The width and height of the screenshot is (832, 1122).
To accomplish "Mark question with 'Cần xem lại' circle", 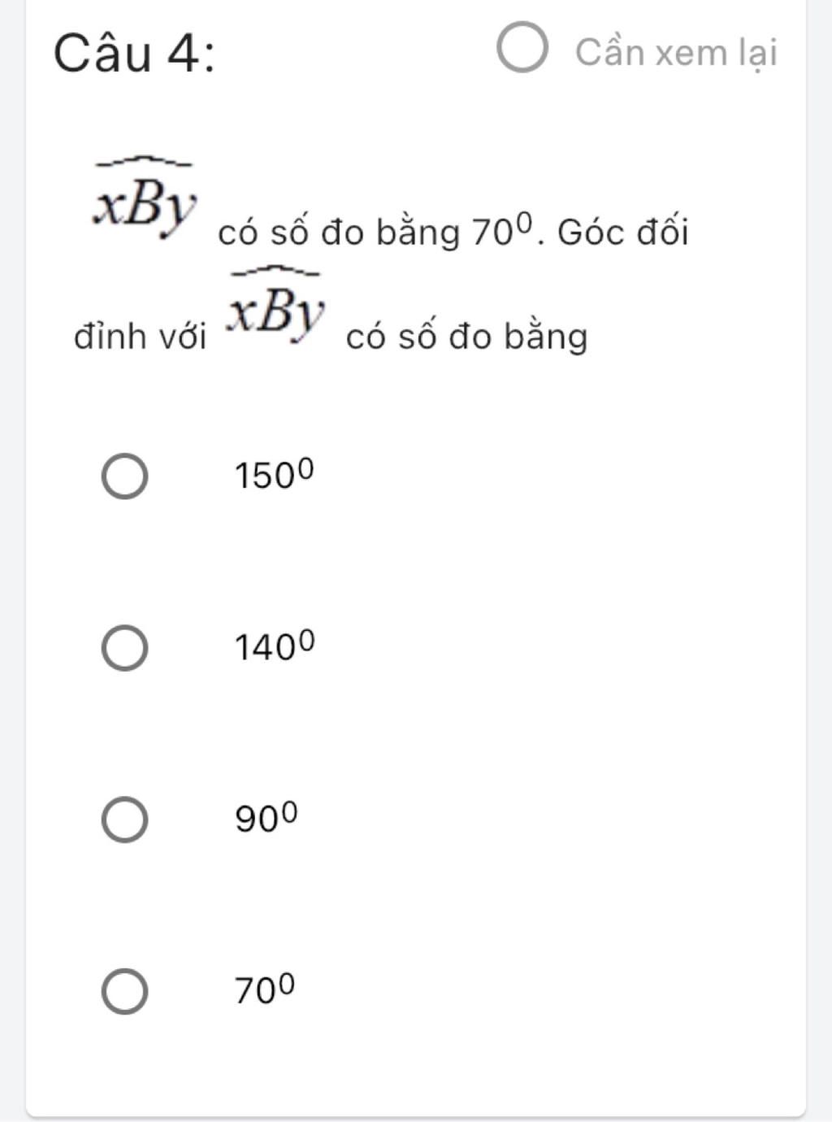I will click(522, 47).
